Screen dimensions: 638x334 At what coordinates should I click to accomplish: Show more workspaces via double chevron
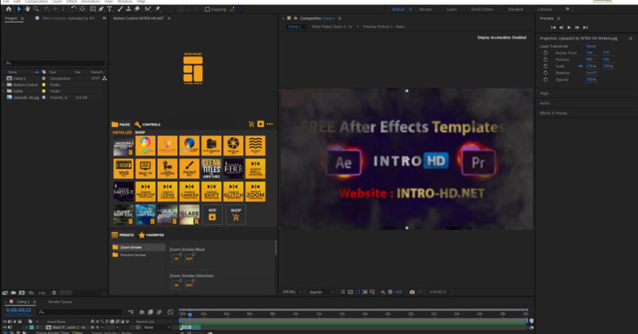(567, 9)
